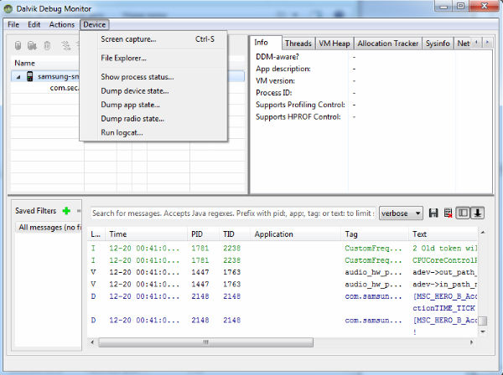Switch to the partially visible Net tab
503x375 pixels.
(x=464, y=44)
